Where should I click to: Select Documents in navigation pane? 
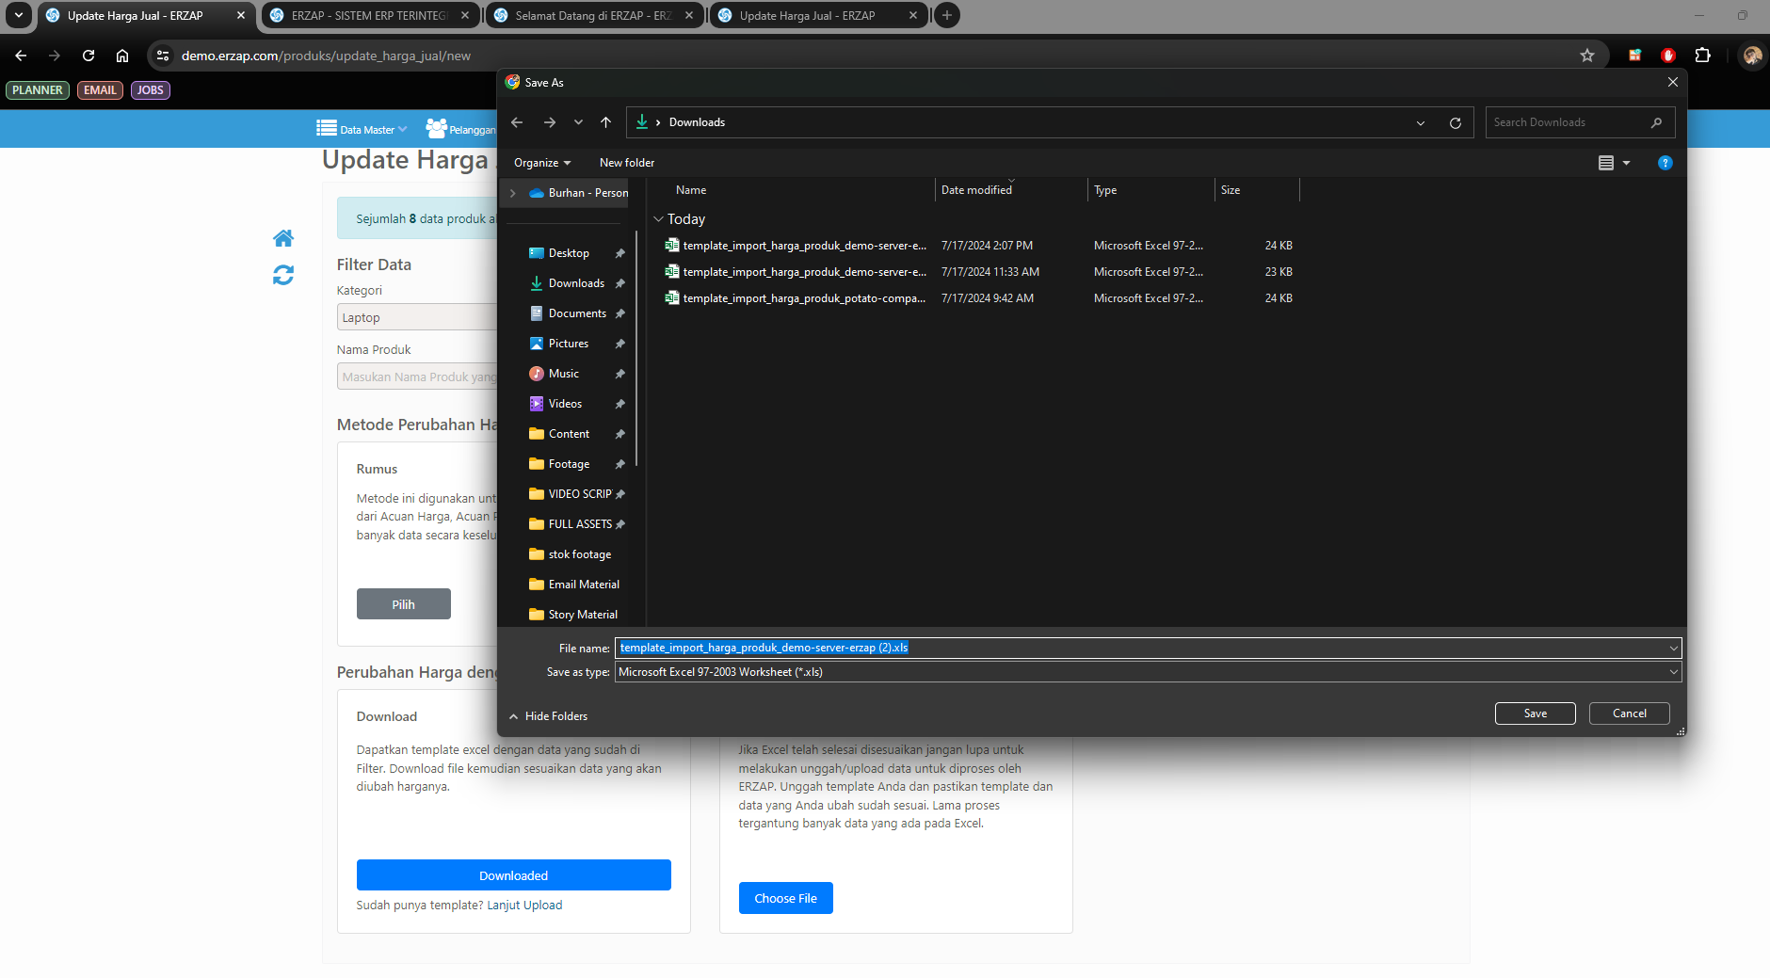(x=577, y=313)
